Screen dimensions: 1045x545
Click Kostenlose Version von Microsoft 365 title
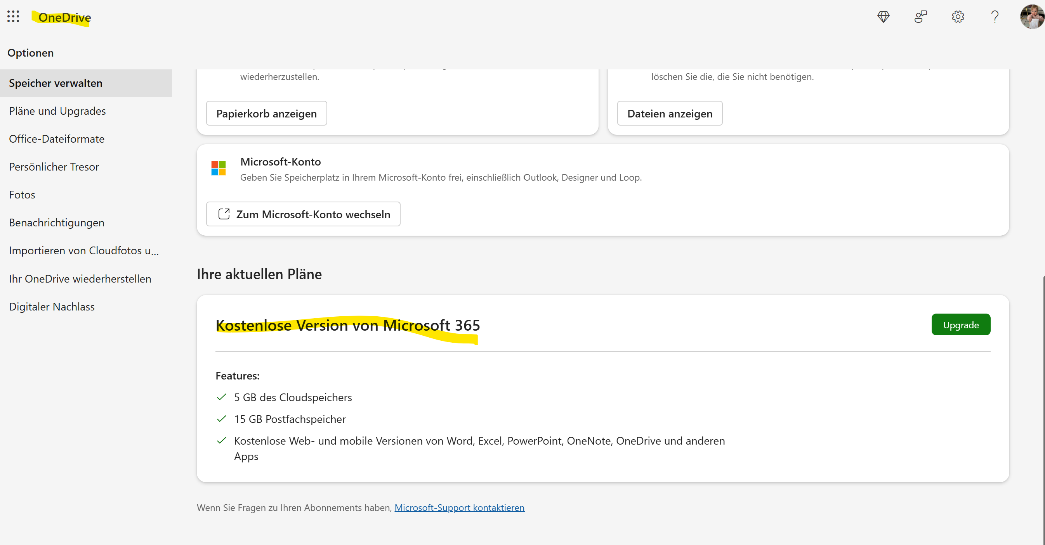[348, 325]
